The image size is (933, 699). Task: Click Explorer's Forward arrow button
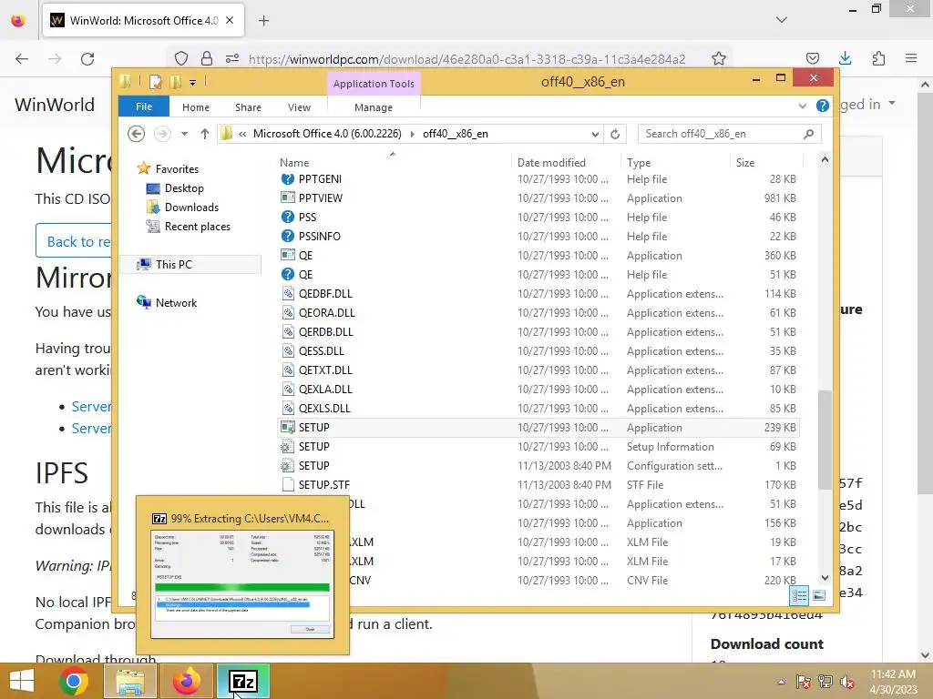point(162,134)
